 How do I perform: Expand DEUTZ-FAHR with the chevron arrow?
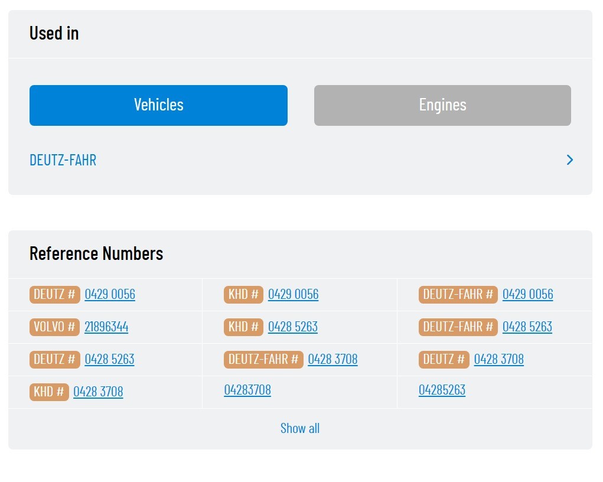569,160
